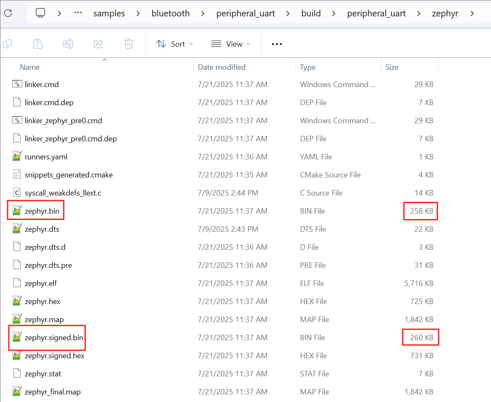Screen dimensions: 491x402
Task: Click the Paste toolbar icon
Action: pos(37,44)
